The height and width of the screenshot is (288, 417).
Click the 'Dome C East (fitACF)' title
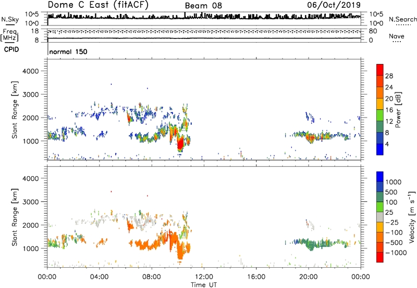98,5
